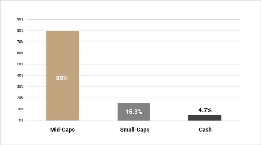The height and width of the screenshot is (145, 261).
Task: Click the Small-Caps category label
Action: (x=135, y=130)
